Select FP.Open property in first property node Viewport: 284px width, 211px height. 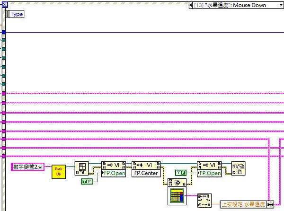(x=114, y=173)
